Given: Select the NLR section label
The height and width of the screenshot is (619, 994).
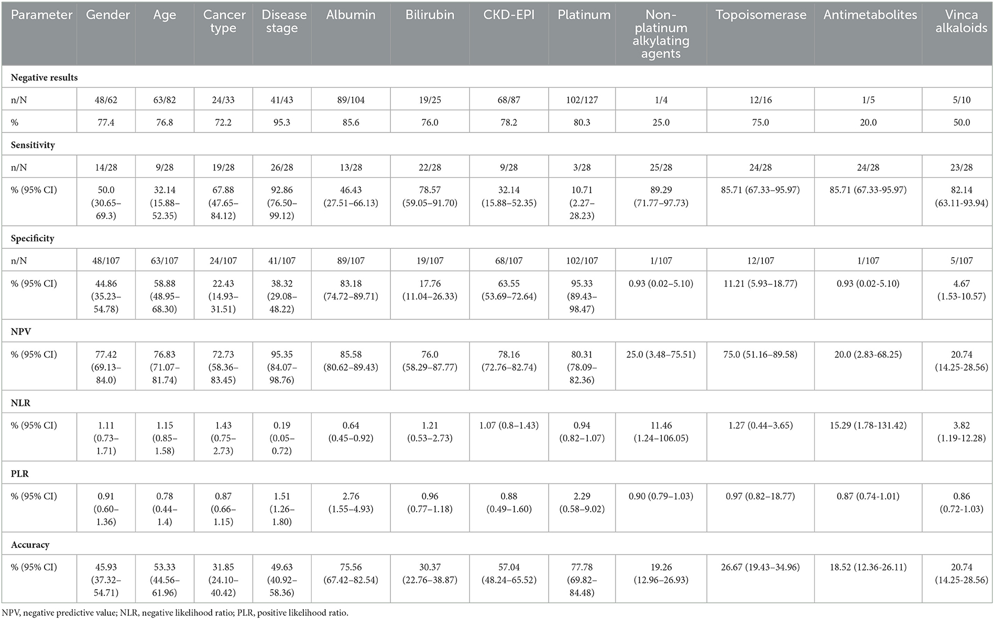Looking at the screenshot, I should coord(19,403).
